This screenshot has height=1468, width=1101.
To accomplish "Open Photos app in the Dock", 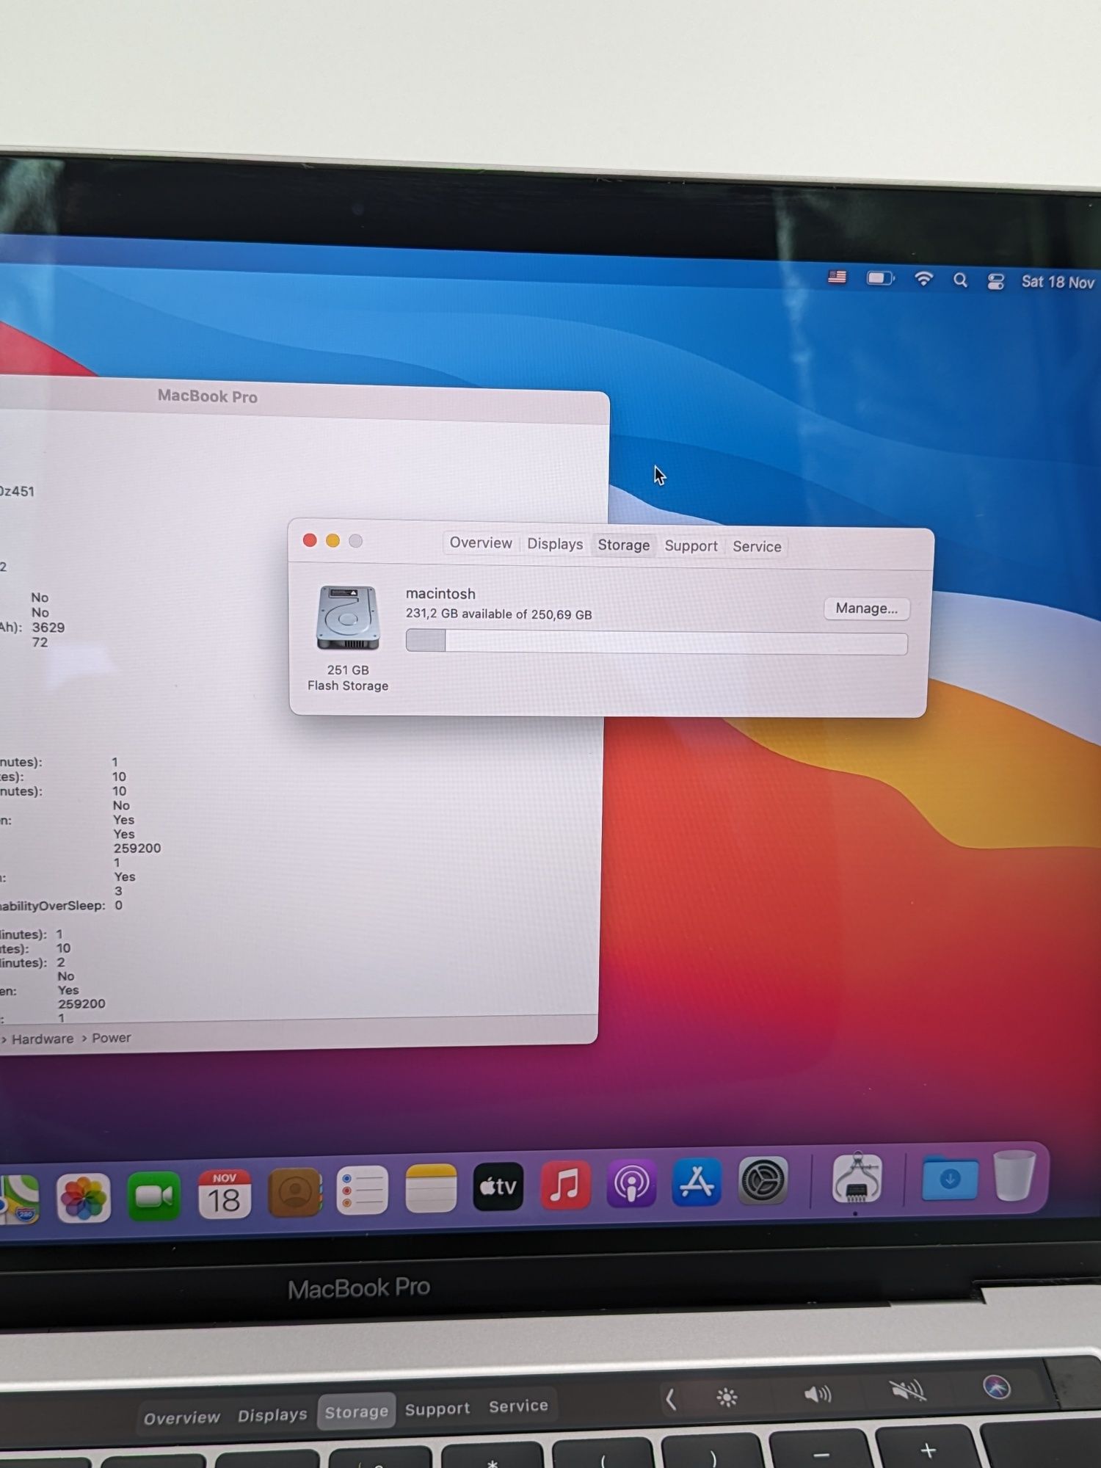I will 84,1198.
